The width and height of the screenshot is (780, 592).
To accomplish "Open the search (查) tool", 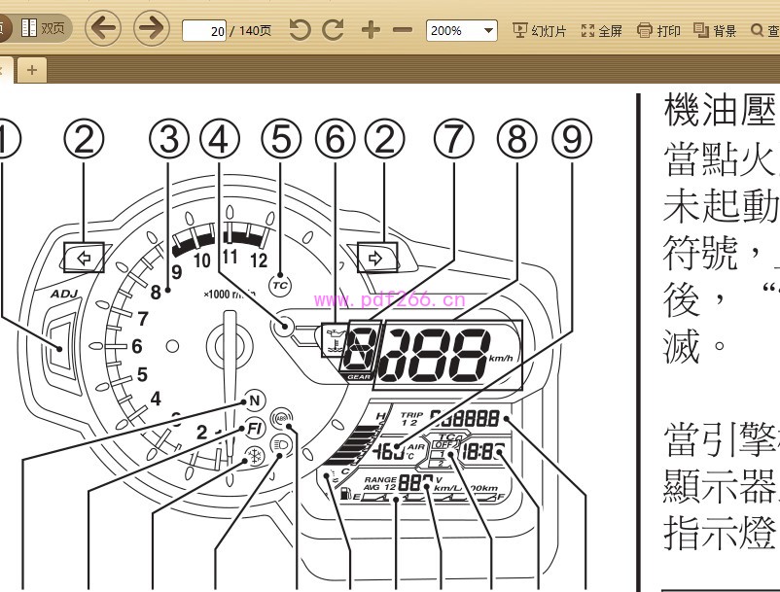I will (764, 30).
